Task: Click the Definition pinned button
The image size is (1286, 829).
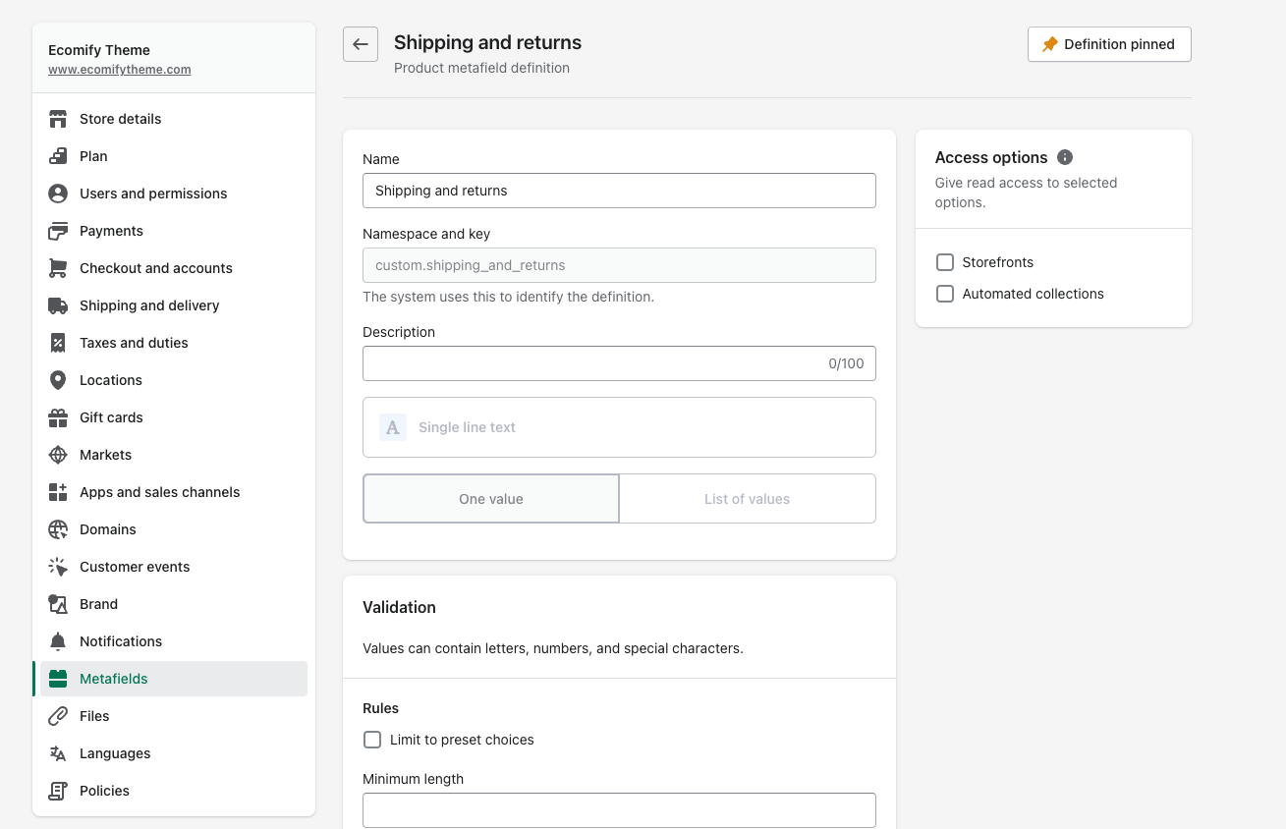Action: (1109, 44)
